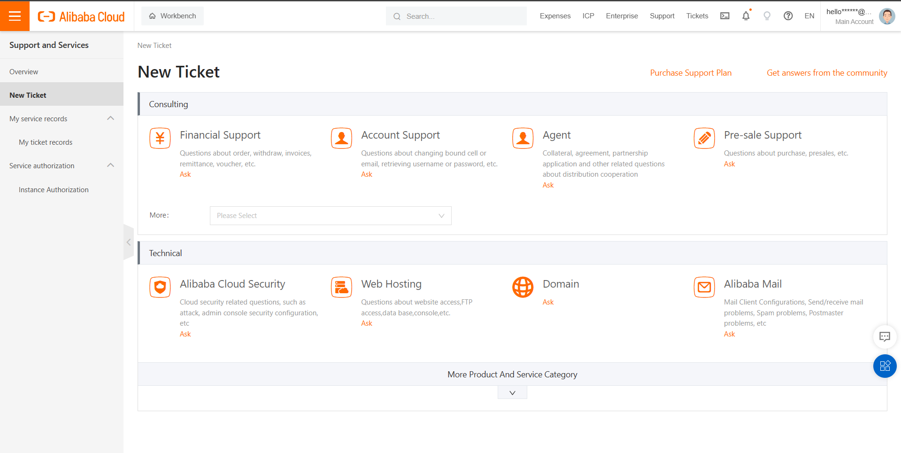This screenshot has width=901, height=453.
Task: Click the Web Hosting server icon
Action: (x=341, y=287)
